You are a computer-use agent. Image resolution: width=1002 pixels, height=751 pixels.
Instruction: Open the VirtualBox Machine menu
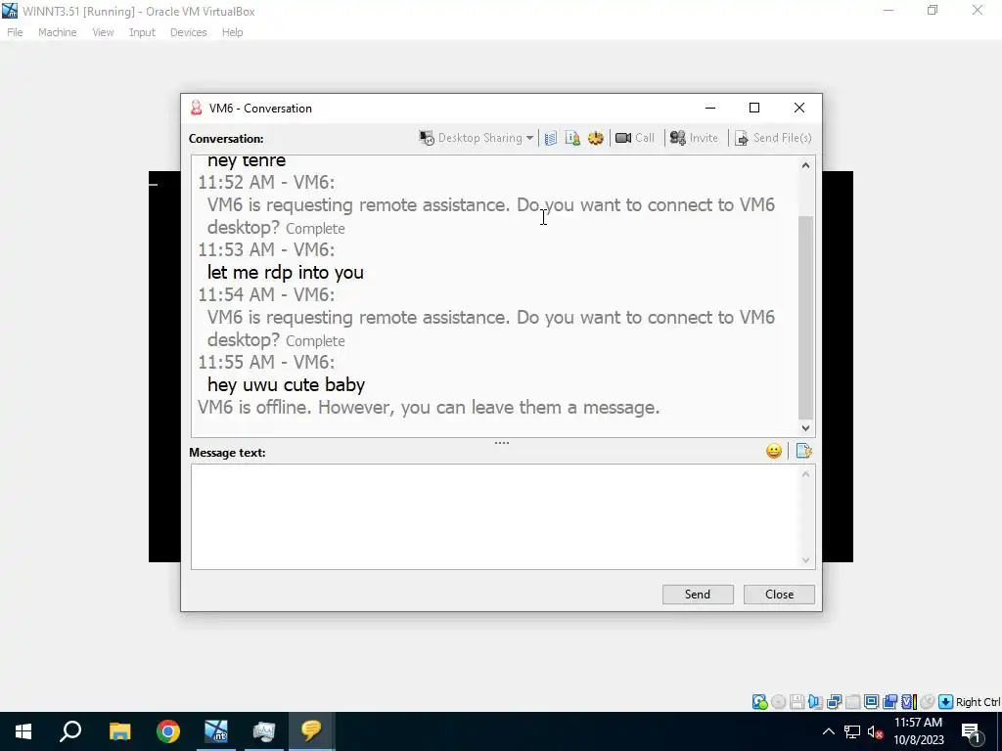tap(58, 32)
